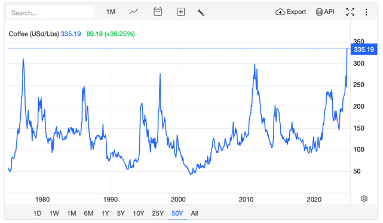The height and width of the screenshot is (223, 383).
Task: Click the 2010 x-axis label
Action: pyautogui.click(x=246, y=200)
